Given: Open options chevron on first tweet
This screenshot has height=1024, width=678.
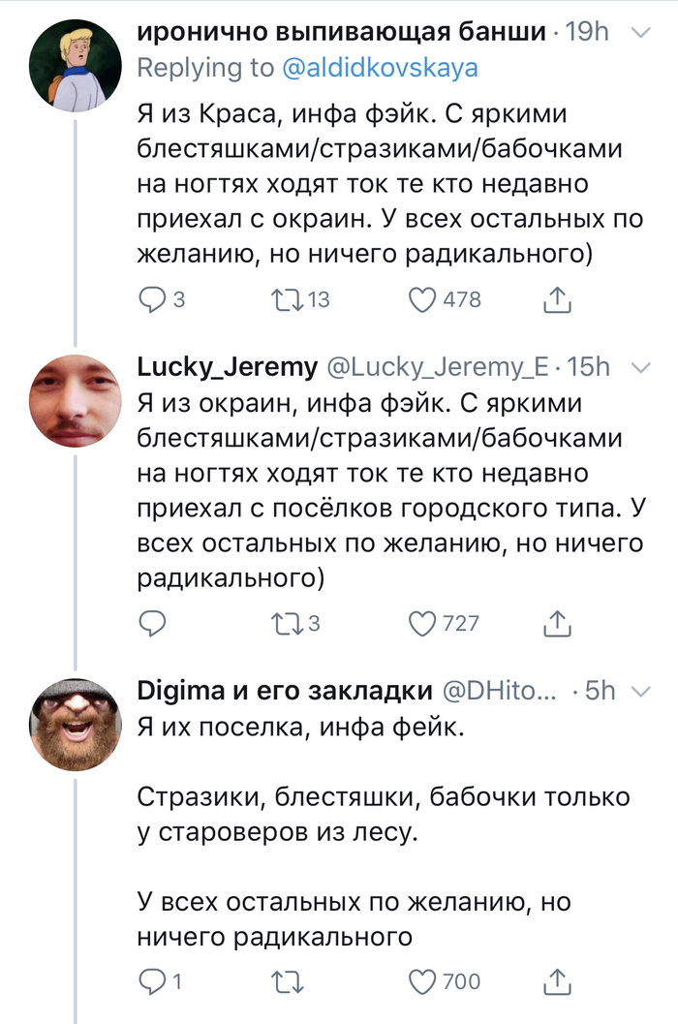Looking at the screenshot, I should click(x=640, y=33).
